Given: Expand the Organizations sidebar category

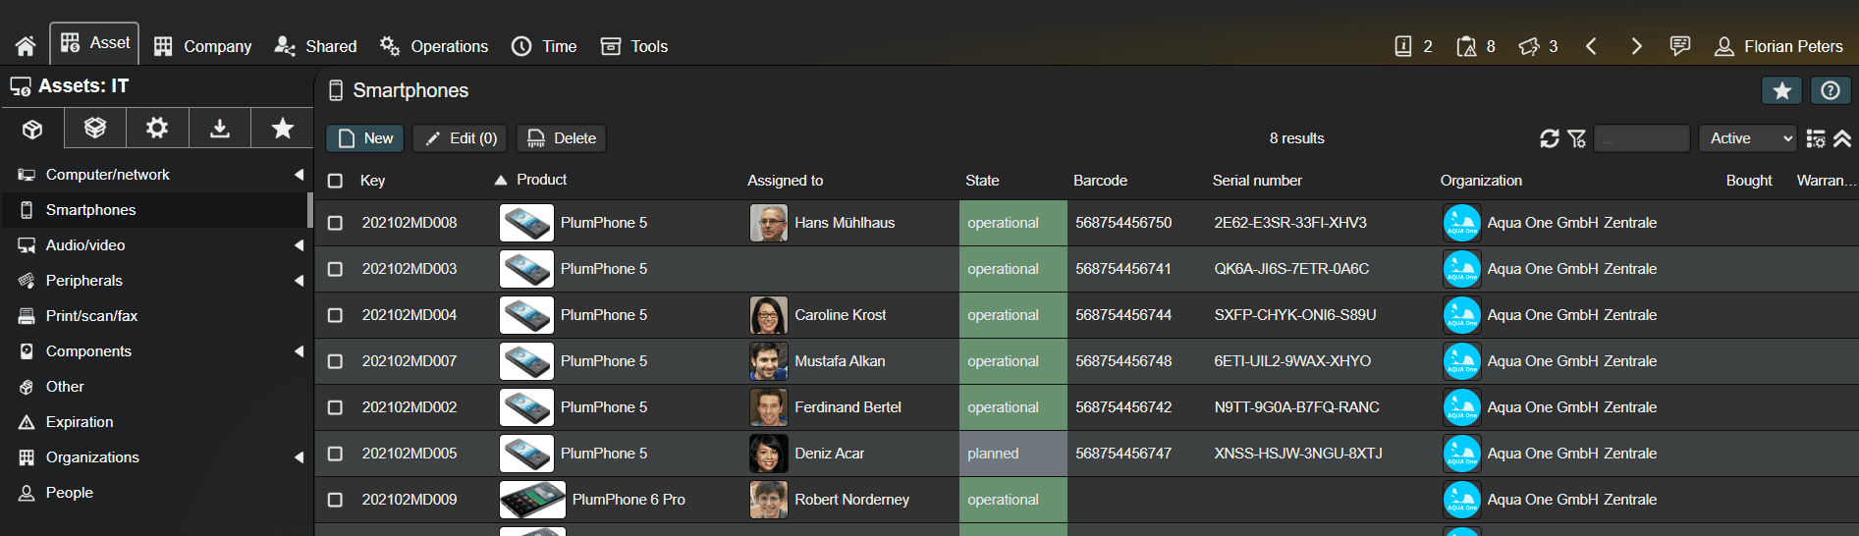Looking at the screenshot, I should [299, 457].
